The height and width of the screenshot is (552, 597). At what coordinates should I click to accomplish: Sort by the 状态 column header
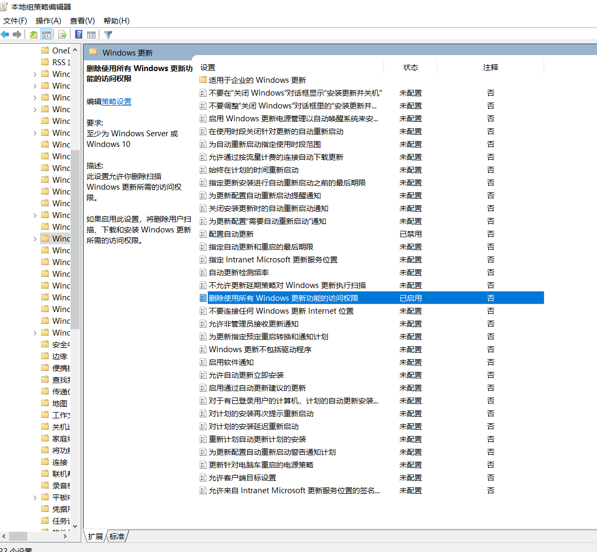coord(411,67)
